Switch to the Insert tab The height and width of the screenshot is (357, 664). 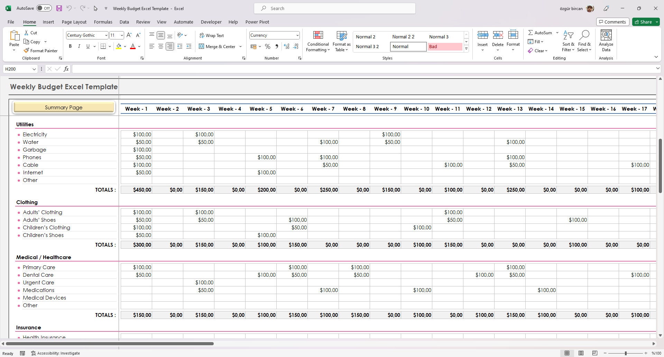pos(48,22)
